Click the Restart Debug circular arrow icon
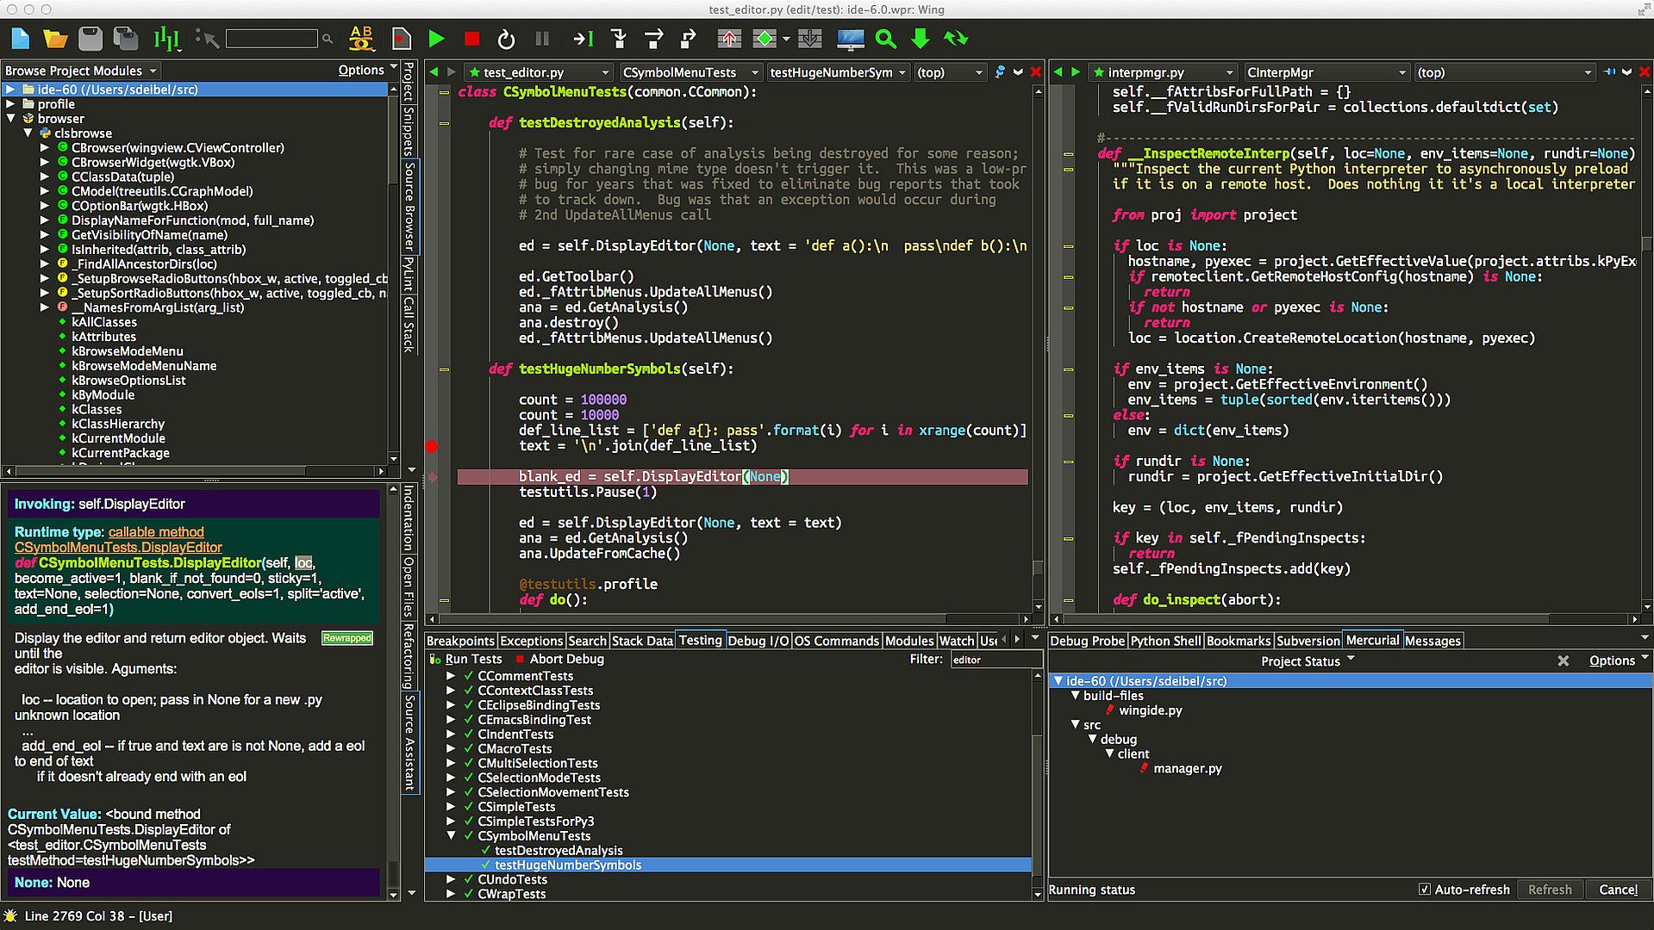 tap(506, 39)
